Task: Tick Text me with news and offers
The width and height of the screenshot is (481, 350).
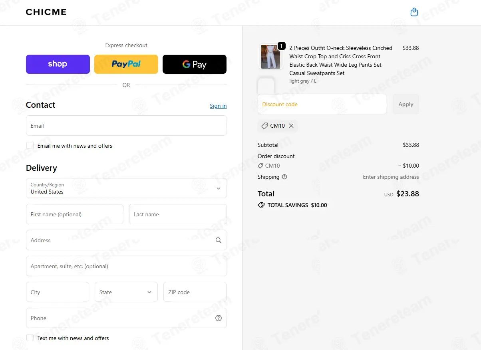Action: click(30, 338)
